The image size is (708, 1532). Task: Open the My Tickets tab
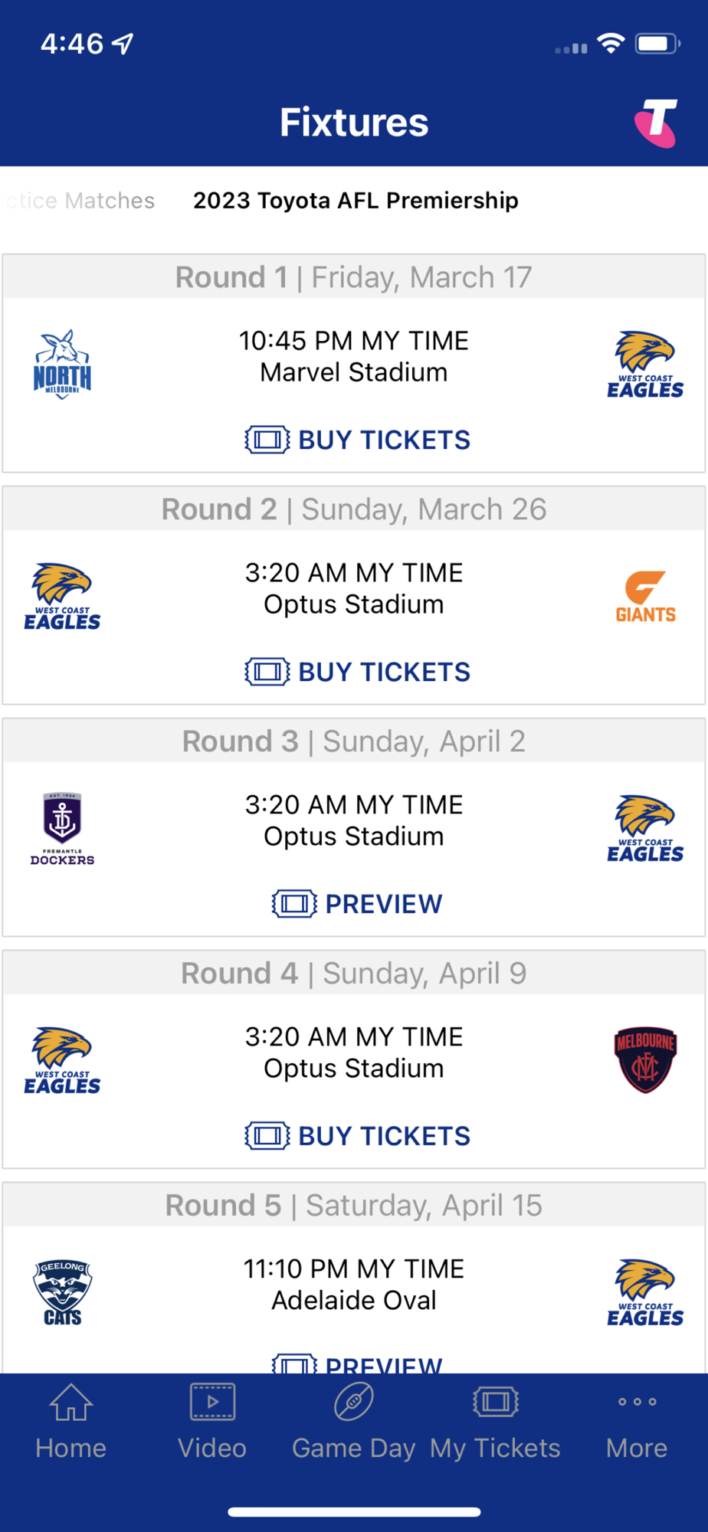point(495,1422)
